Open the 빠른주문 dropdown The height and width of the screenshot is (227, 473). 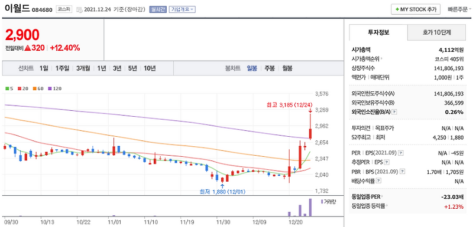460,9
